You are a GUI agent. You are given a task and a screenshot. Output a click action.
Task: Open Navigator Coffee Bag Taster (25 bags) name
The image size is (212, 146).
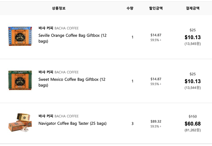[x=72, y=123]
